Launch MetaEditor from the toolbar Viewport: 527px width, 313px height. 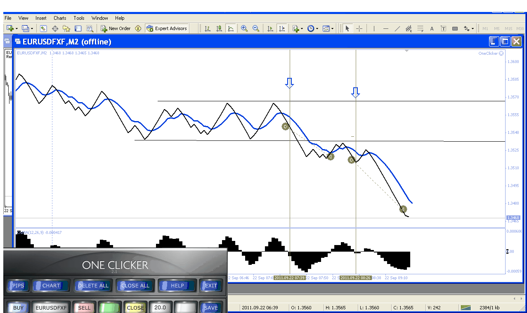point(138,28)
